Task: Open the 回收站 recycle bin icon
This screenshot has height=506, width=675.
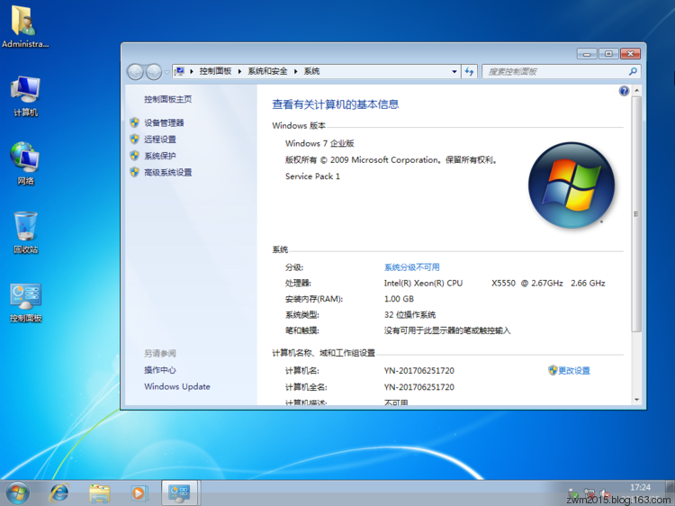Action: click(x=25, y=231)
